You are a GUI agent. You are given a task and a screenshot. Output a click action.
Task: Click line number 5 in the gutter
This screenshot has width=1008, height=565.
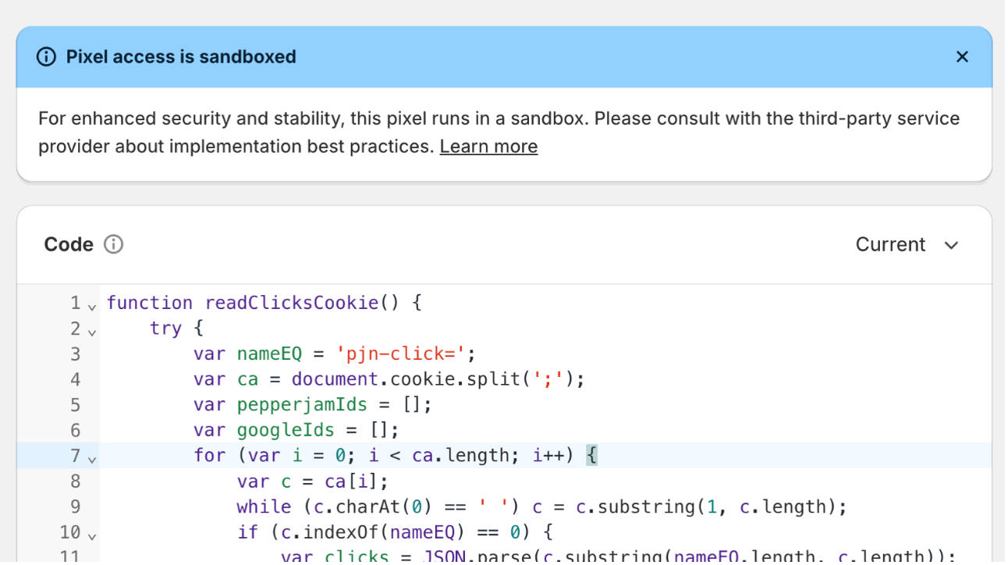(x=75, y=405)
